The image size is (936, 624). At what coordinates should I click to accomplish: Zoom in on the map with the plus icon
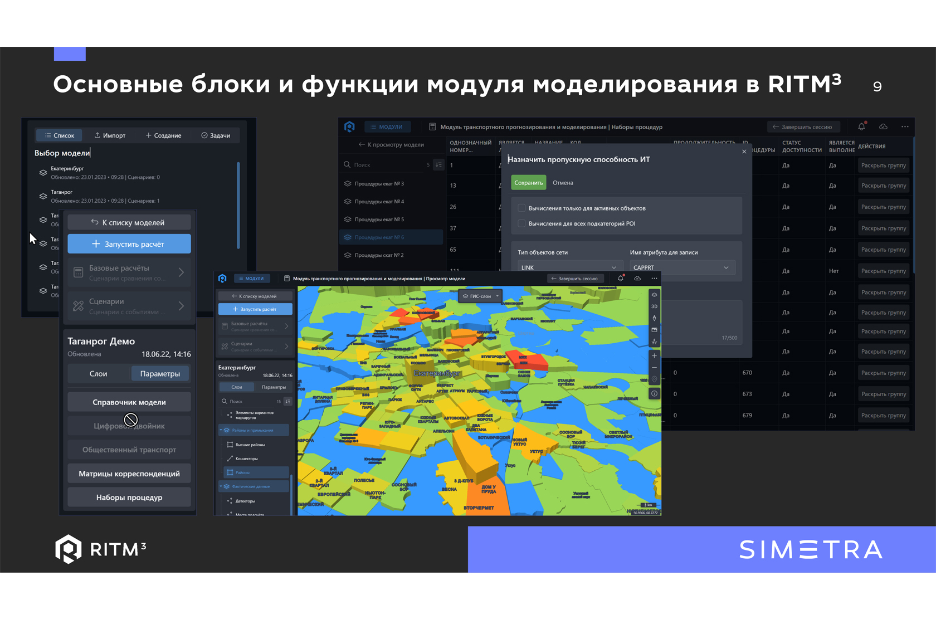click(x=654, y=355)
